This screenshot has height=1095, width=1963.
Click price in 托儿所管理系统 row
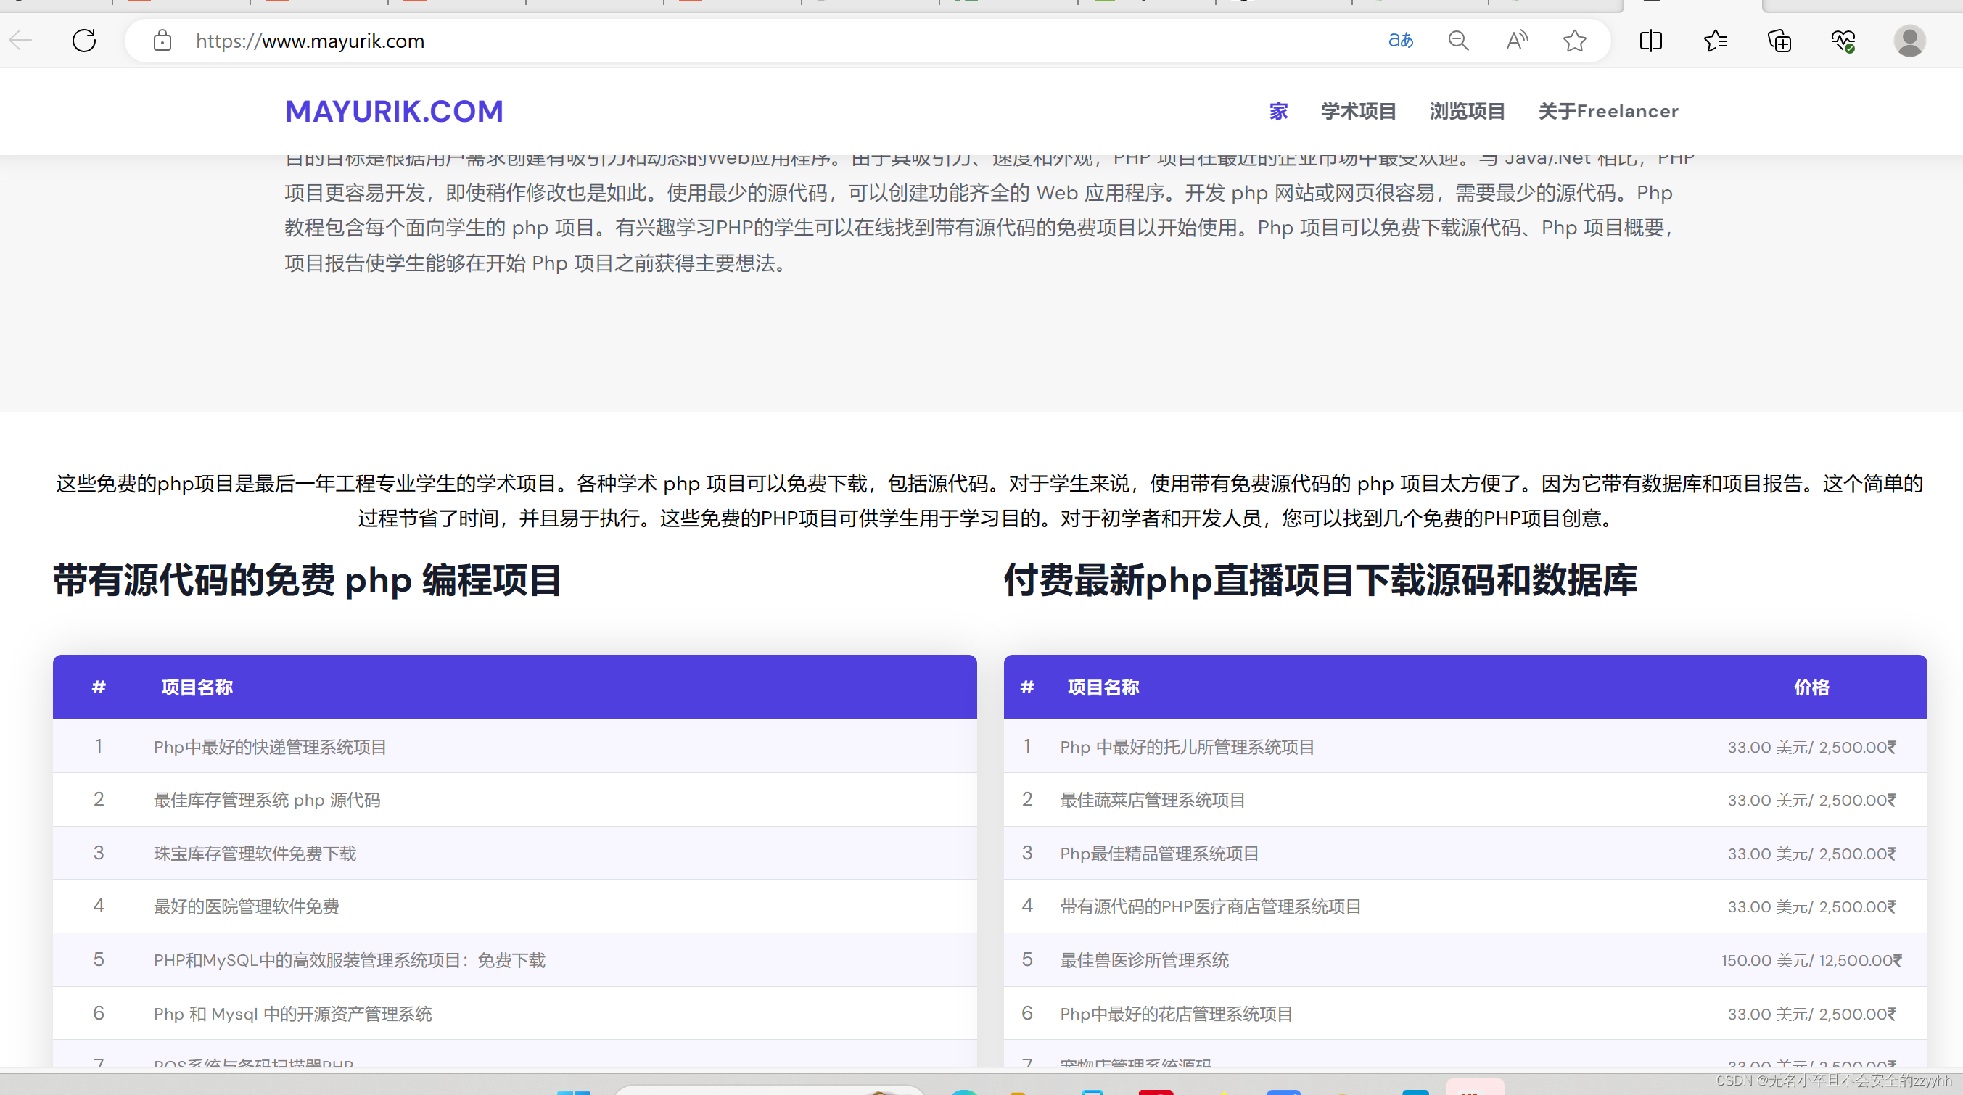click(x=1811, y=747)
